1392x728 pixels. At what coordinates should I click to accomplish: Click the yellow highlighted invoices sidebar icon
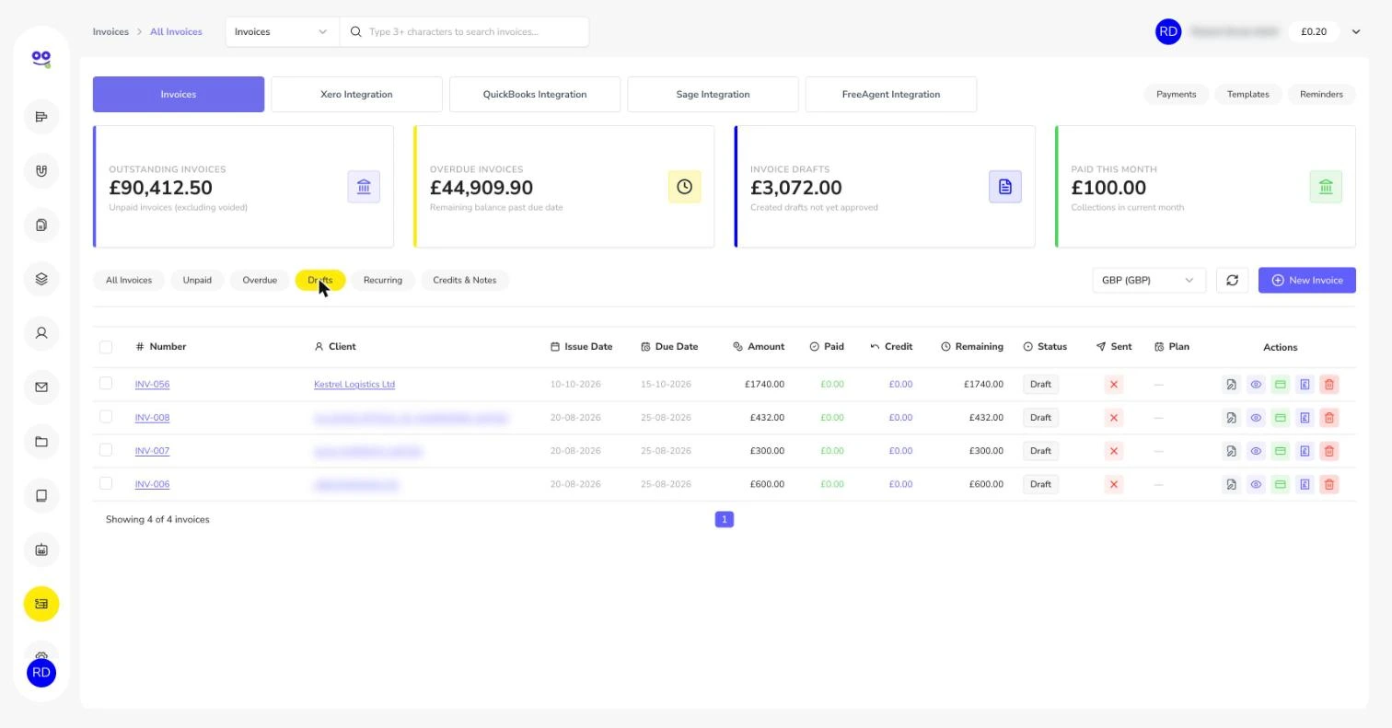(41, 604)
